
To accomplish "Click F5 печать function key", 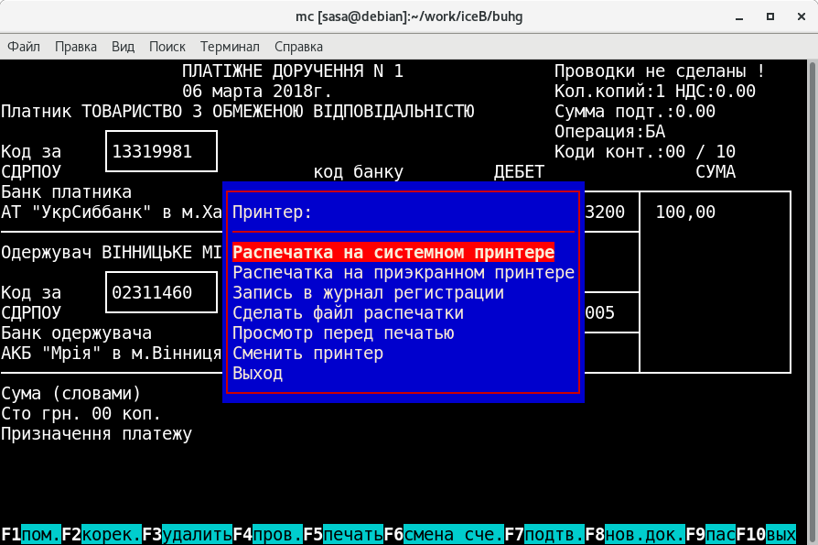I will (x=343, y=535).
